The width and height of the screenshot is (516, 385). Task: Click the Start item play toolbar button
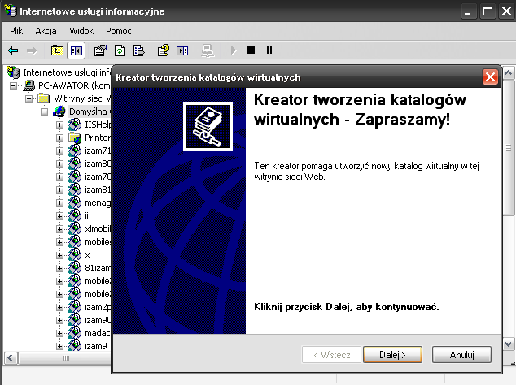(x=233, y=50)
